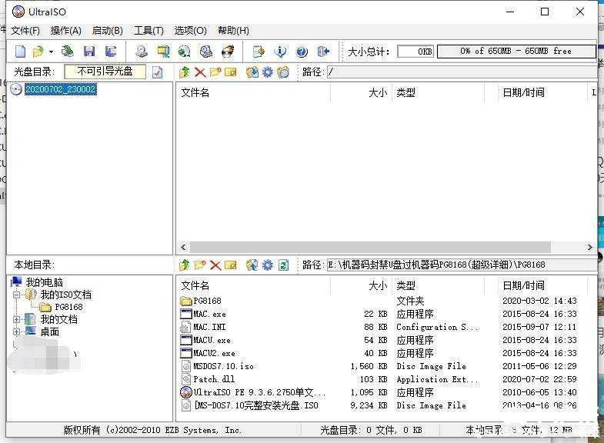The height and width of the screenshot is (443, 604).
Task: Create a new folder in the local directory toolbar
Action: [x=200, y=265]
